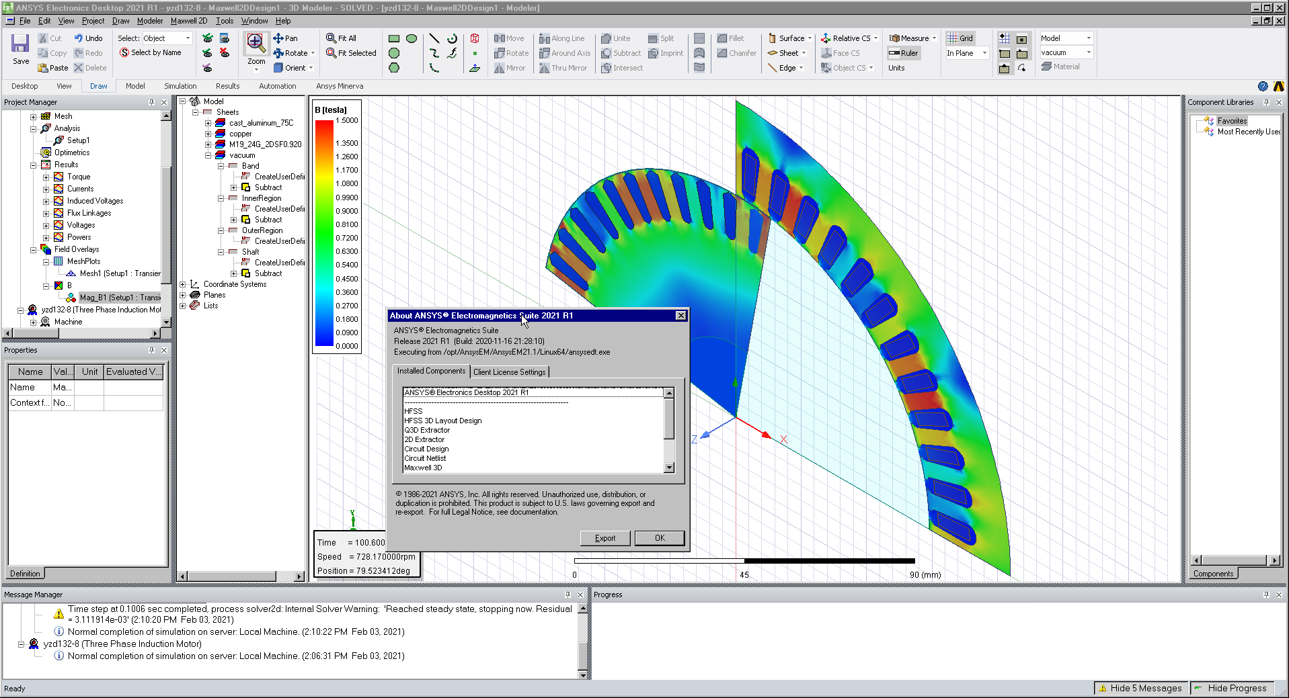This screenshot has height=698, width=1289.
Task: Switch to the Simulation ribbon tab
Action: 180,86
